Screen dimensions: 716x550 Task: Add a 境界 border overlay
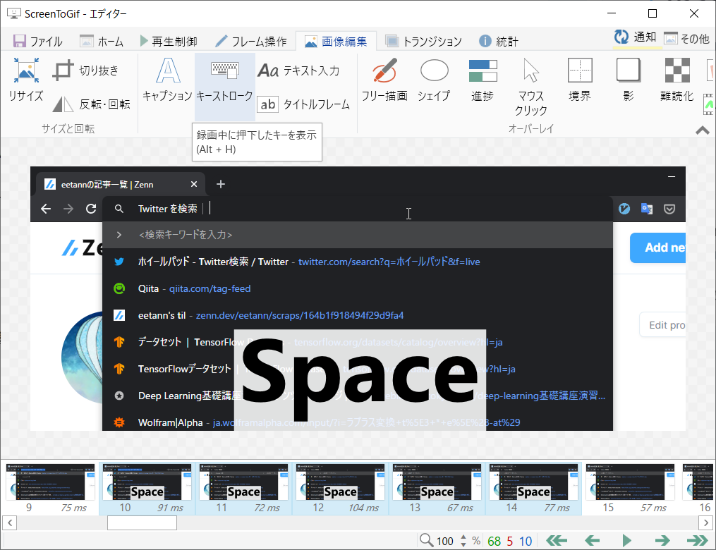(x=580, y=79)
